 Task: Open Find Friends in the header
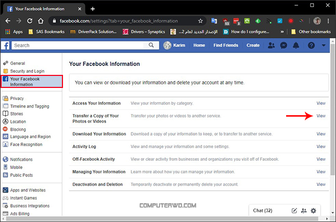point(226,46)
